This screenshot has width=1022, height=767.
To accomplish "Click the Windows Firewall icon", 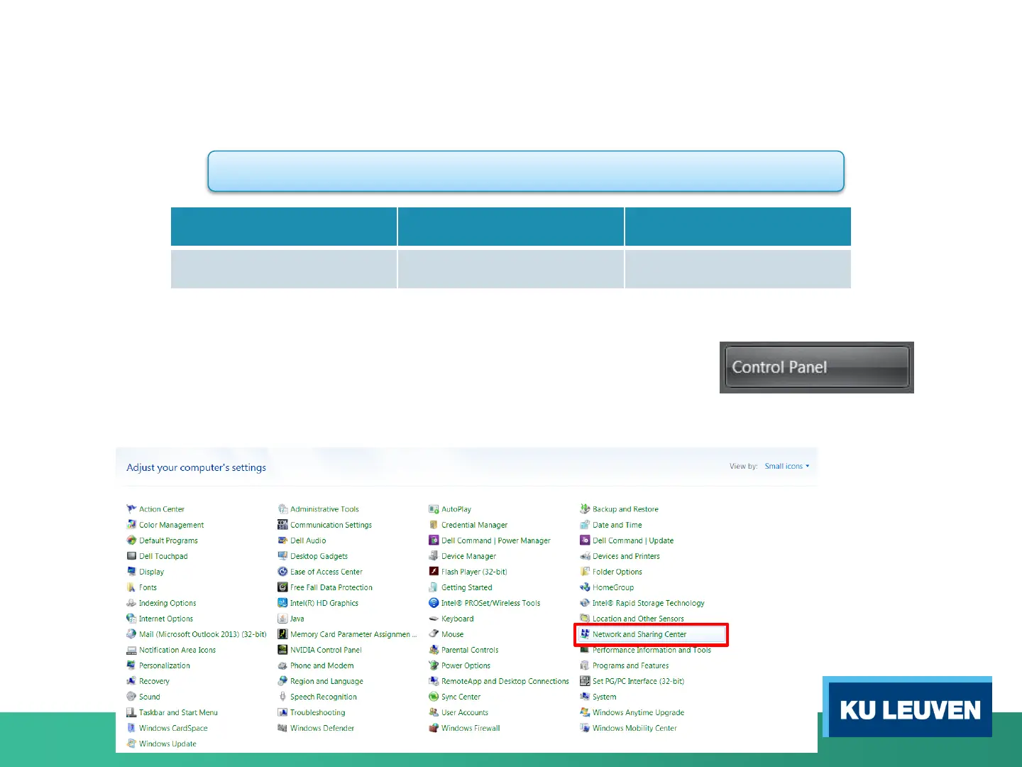I will click(434, 727).
